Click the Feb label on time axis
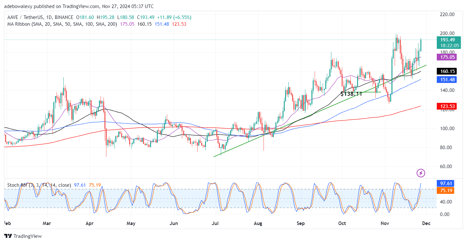The height and width of the screenshot is (243, 467). point(8,223)
